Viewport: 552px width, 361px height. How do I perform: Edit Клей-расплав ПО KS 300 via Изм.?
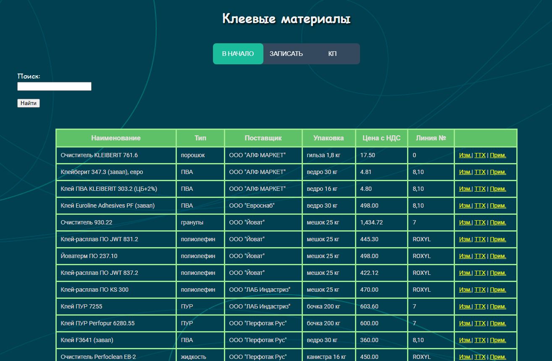click(465, 290)
